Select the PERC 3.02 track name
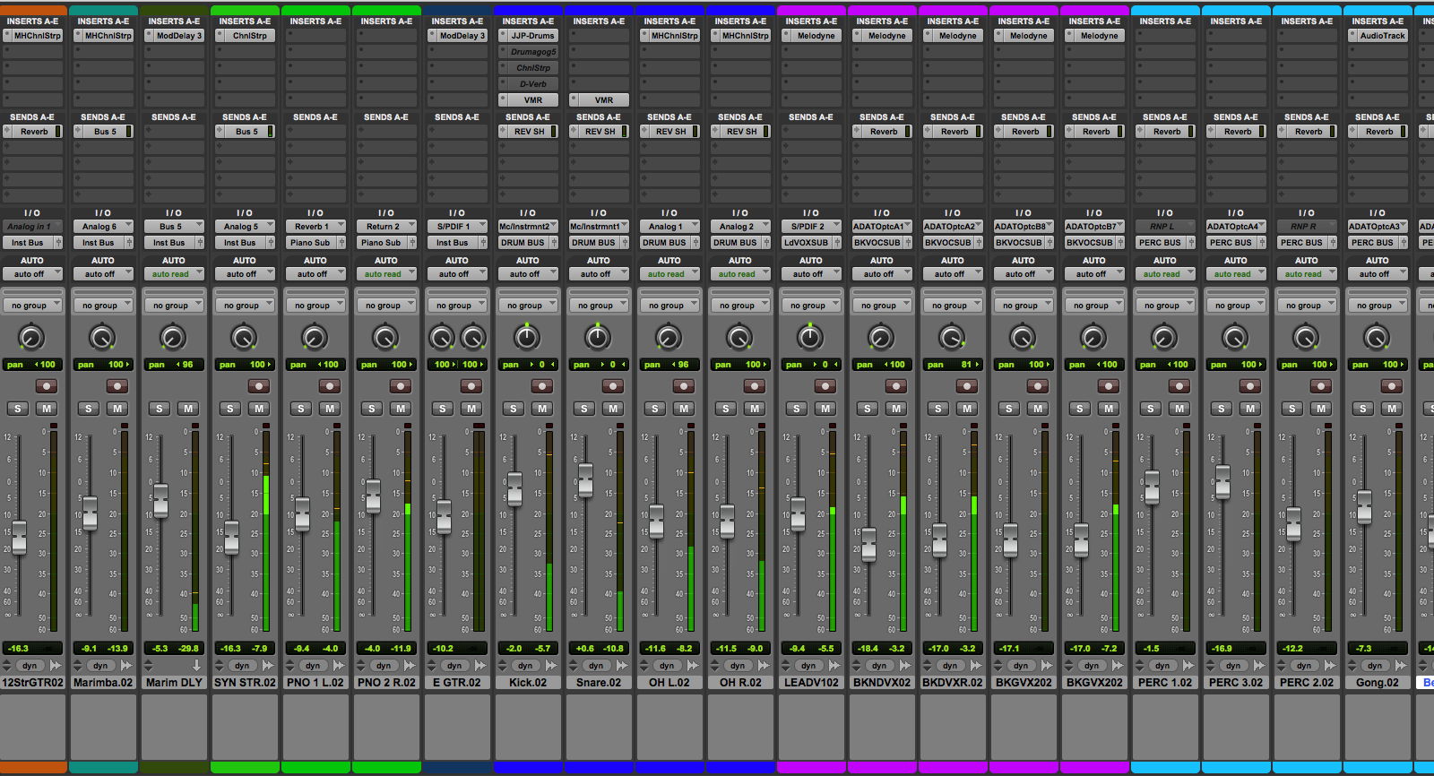 1236,683
